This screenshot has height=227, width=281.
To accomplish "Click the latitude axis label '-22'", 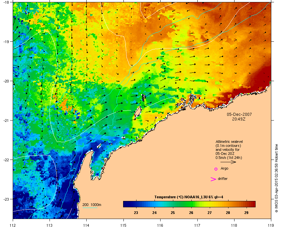I will [x=6, y=160].
